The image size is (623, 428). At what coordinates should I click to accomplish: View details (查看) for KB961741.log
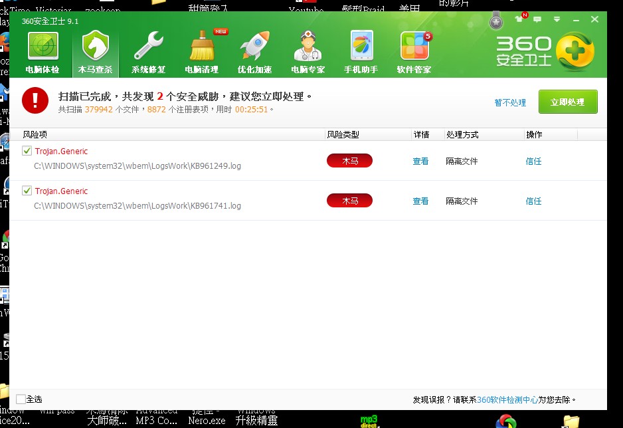[420, 201]
